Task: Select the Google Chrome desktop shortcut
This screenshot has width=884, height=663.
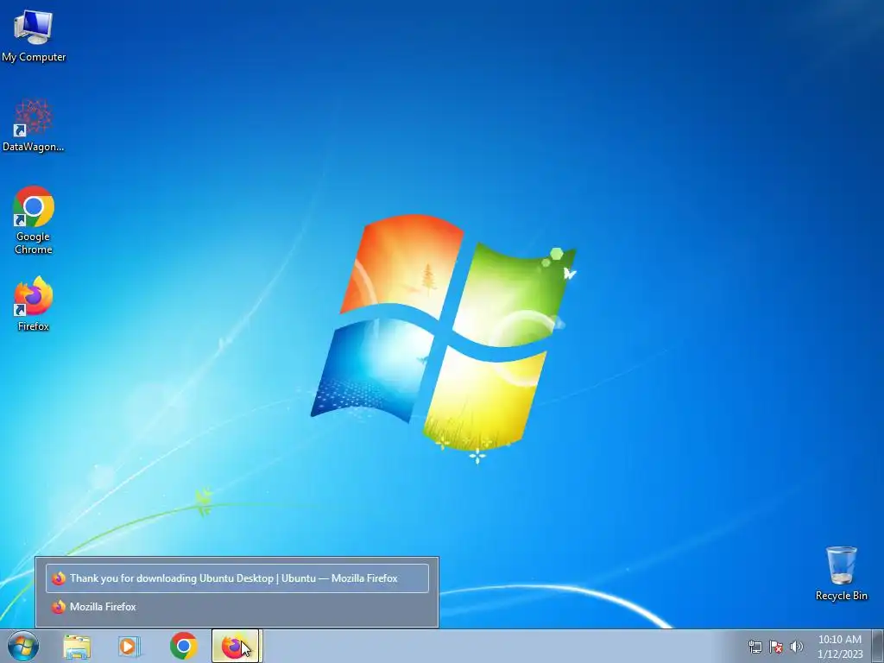Action: (x=34, y=220)
